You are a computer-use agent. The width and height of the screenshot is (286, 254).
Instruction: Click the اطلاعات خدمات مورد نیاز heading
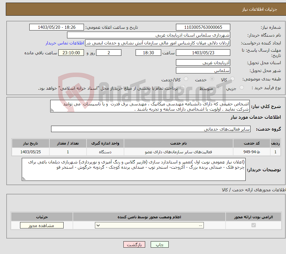[256, 117]
